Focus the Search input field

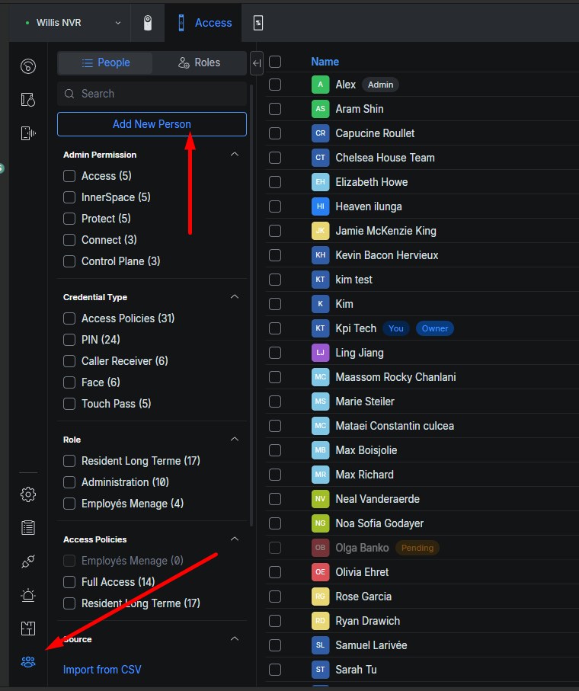152,94
